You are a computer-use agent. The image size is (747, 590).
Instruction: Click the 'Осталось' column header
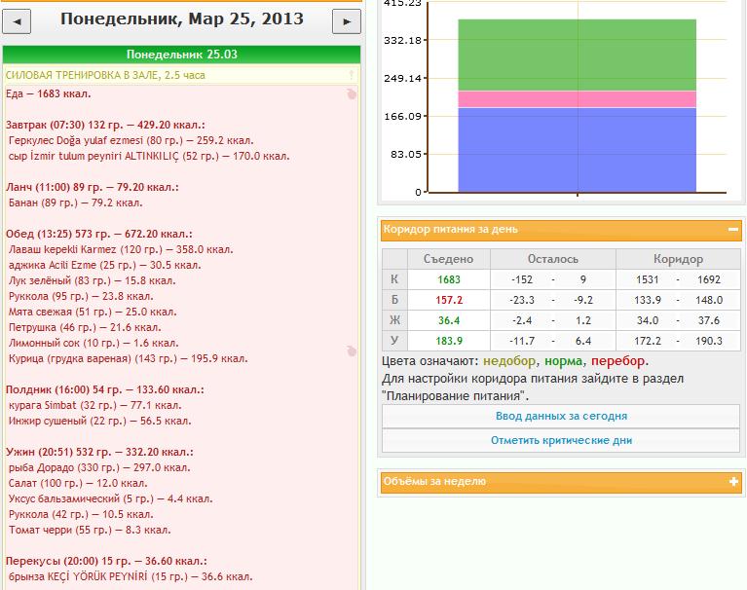(552, 259)
